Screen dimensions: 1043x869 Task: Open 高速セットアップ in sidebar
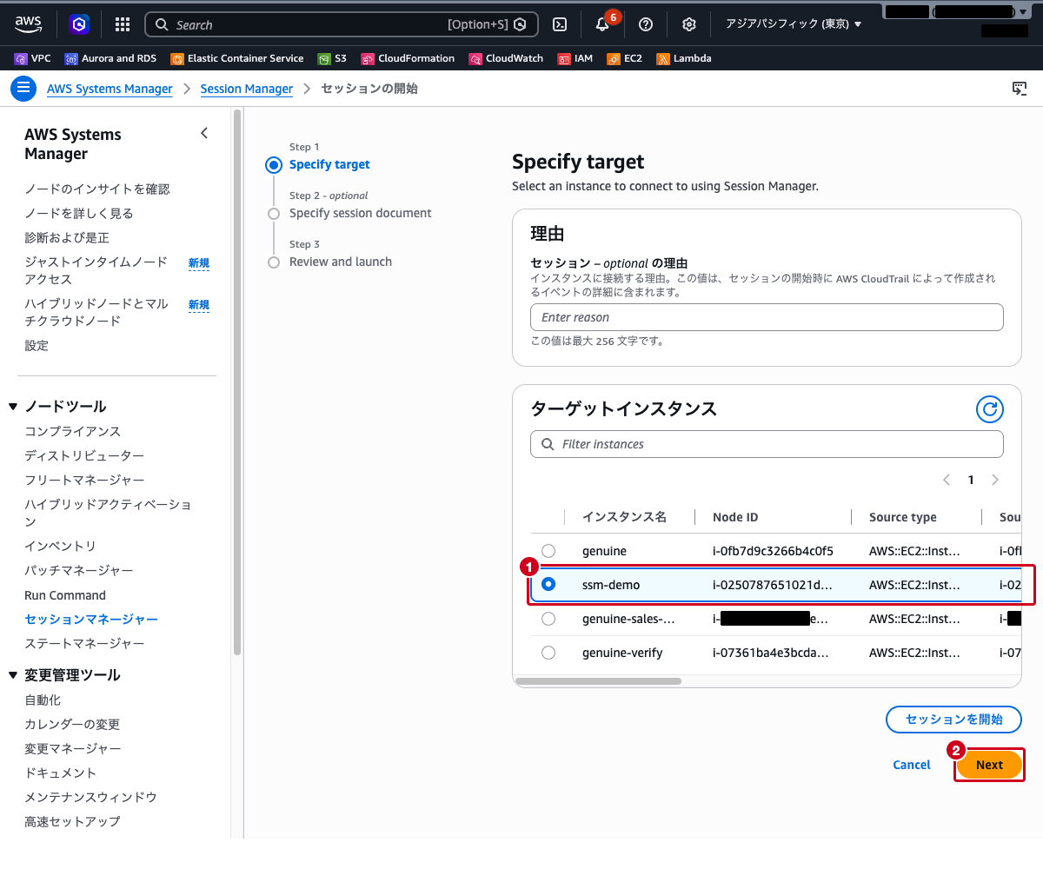click(72, 821)
